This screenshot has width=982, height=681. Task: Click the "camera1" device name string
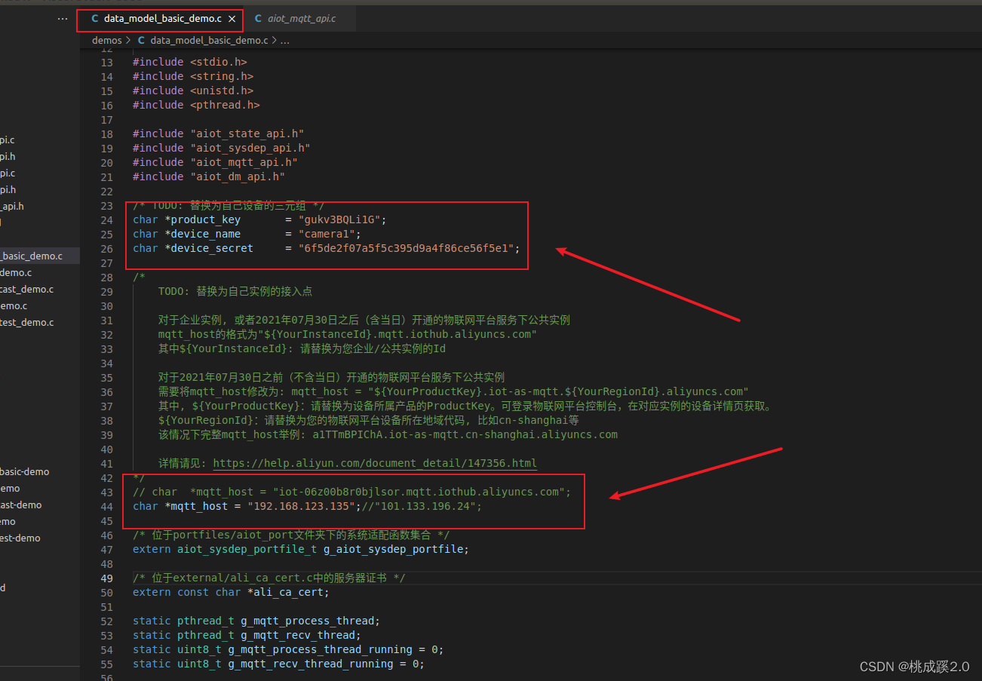[x=326, y=234]
